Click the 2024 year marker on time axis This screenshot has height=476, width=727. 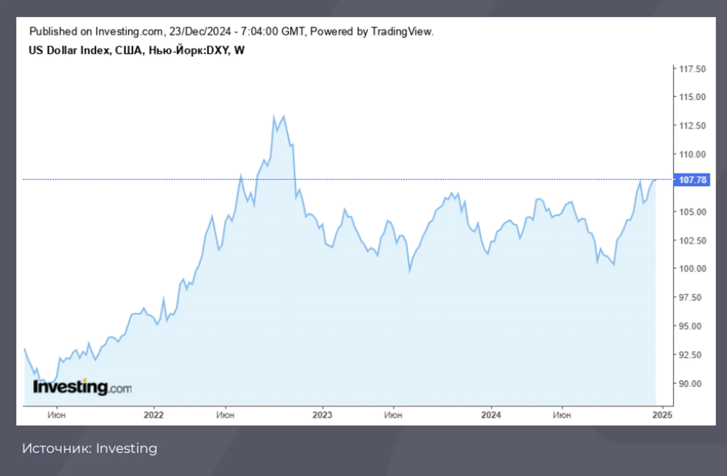click(x=491, y=415)
